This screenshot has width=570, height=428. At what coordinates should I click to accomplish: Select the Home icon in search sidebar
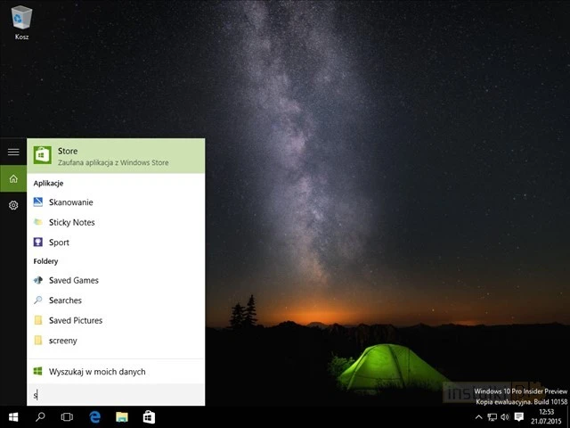(x=13, y=179)
